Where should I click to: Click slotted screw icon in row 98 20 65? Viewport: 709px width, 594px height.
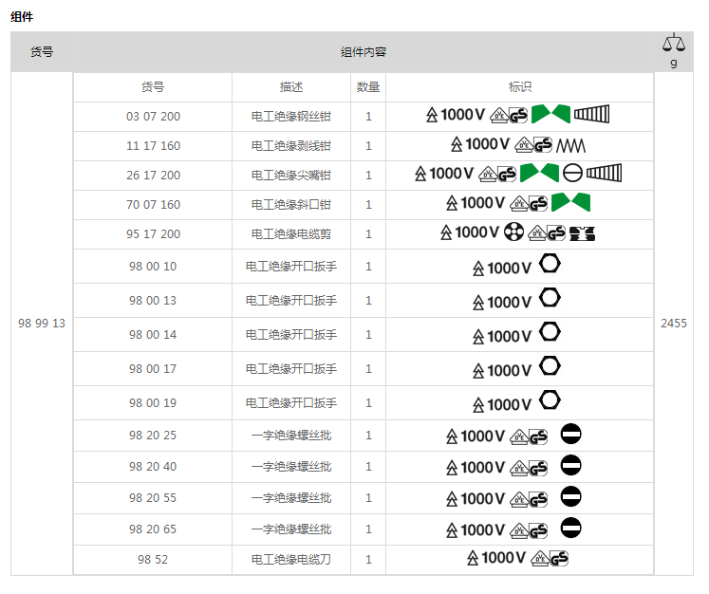[570, 529]
